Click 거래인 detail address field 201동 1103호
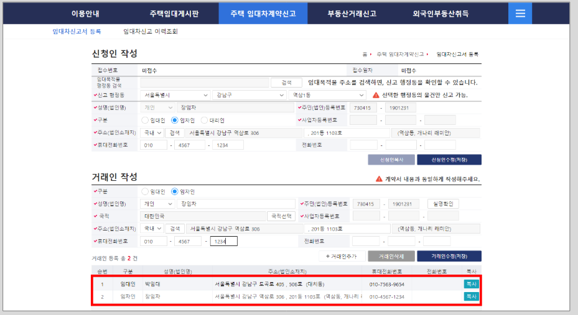 click(347, 229)
